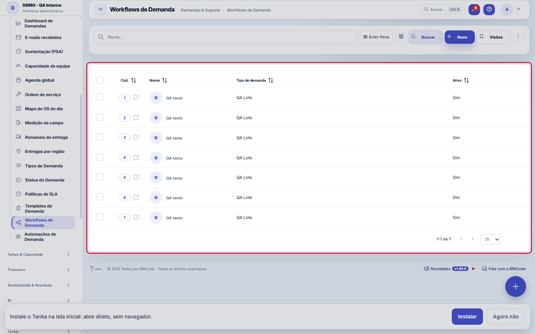
Task: Expand the Financeiro section
Action: pyautogui.click(x=39, y=270)
